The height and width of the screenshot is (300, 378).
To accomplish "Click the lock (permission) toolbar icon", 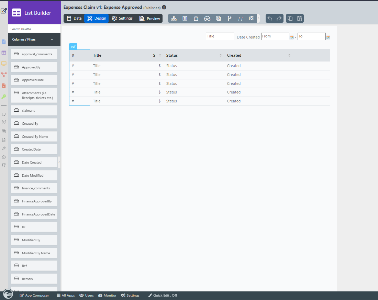I will coord(196,19).
